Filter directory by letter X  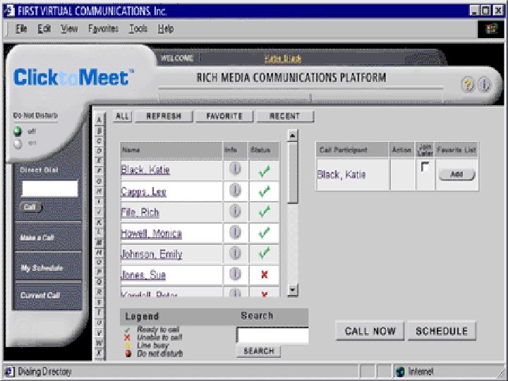[x=99, y=353]
